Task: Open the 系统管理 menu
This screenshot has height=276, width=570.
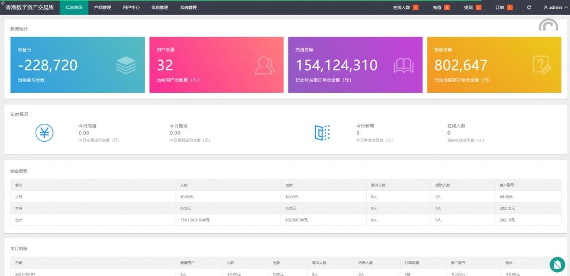Action: 188,8
